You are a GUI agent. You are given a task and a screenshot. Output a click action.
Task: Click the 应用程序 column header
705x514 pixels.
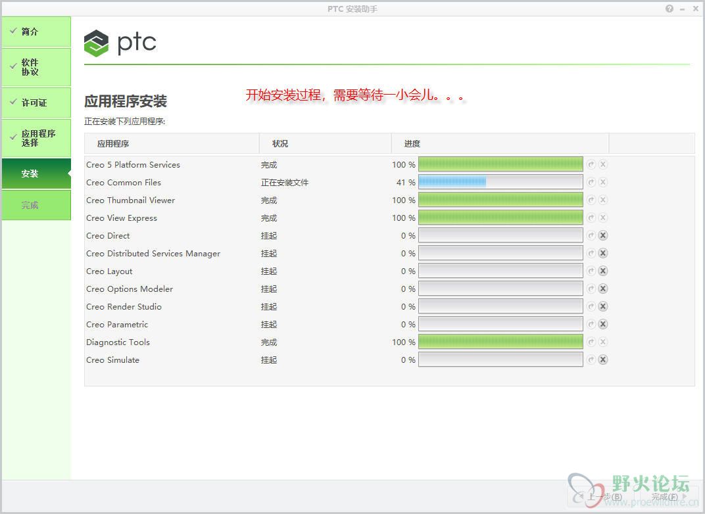[172, 144]
